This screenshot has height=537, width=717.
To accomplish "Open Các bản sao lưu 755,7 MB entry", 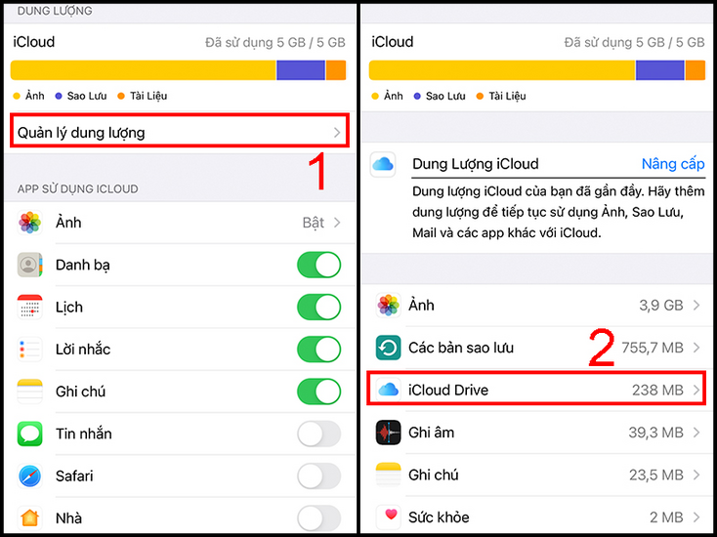I will [538, 348].
